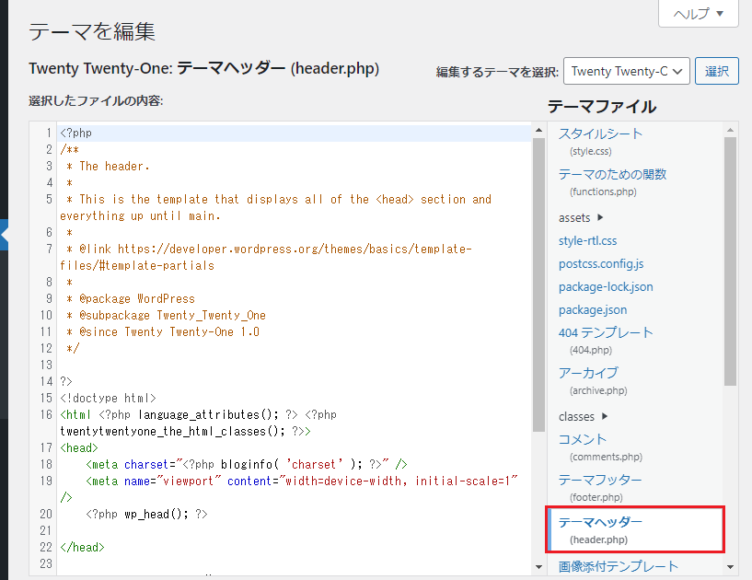The height and width of the screenshot is (580, 752).
Task: Open テーマフッター footer.php file
Action: pos(600,481)
